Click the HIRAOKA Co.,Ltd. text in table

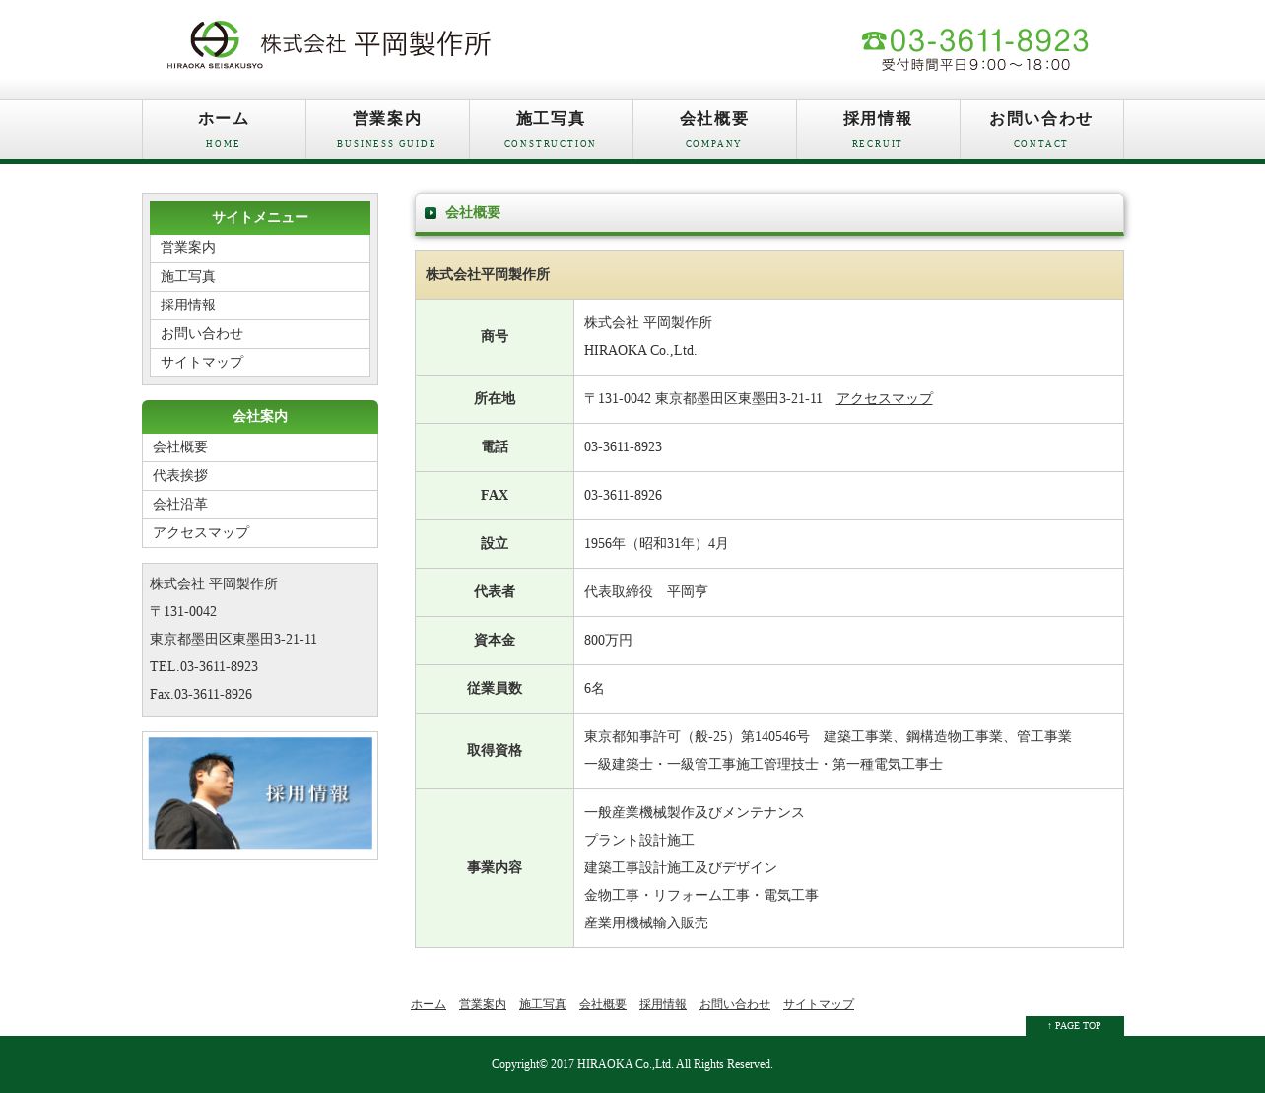(640, 351)
